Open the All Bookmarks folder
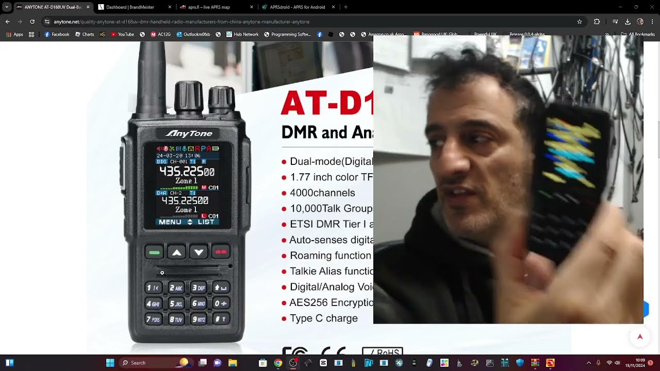 [x=638, y=35]
